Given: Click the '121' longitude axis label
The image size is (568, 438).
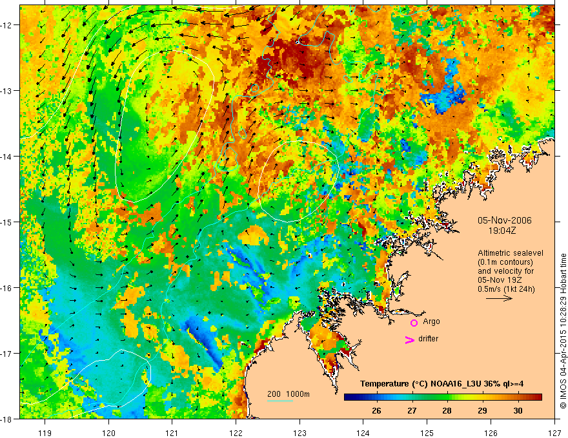Looking at the screenshot, I should 172,433.
